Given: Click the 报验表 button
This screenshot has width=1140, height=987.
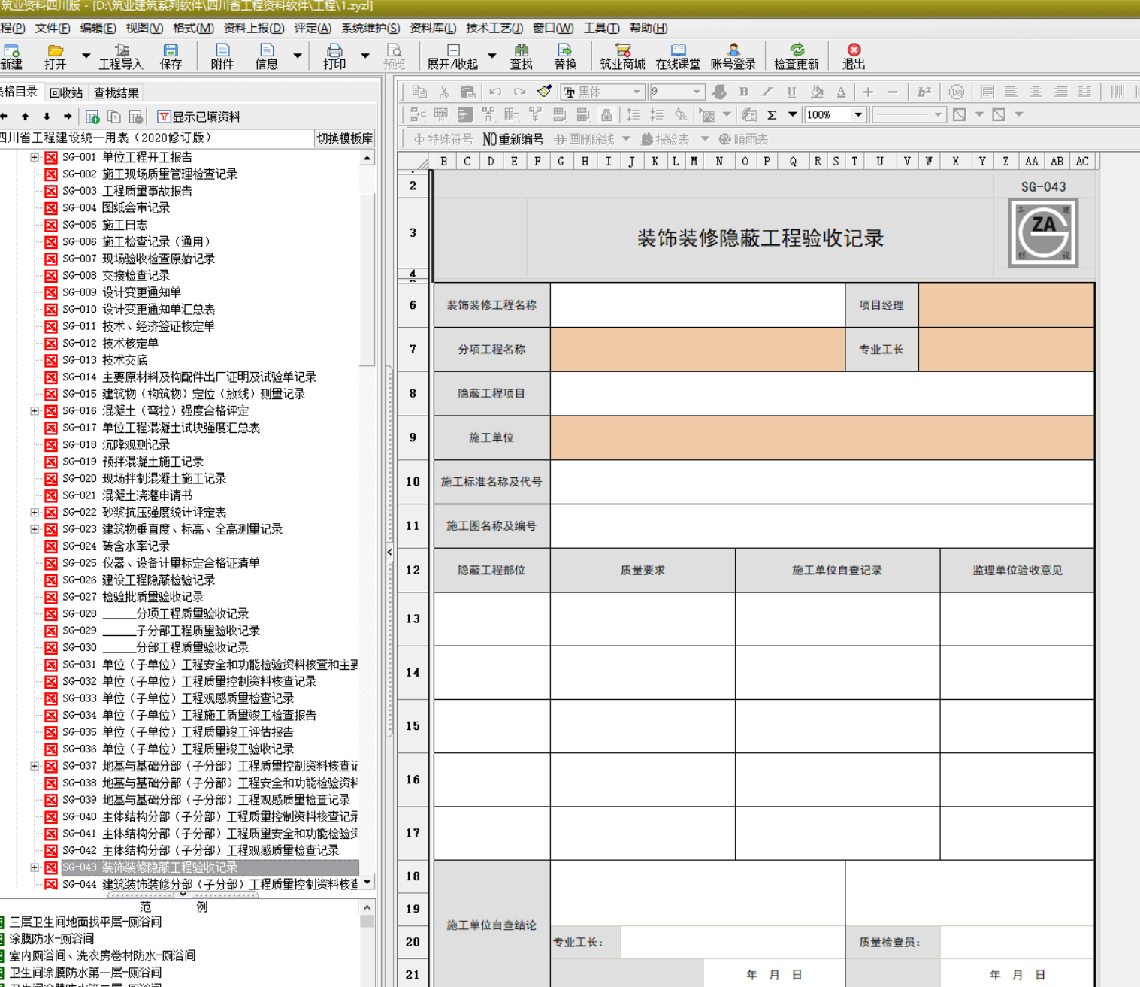Looking at the screenshot, I should pos(665,139).
